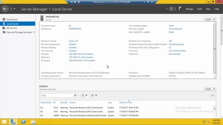
Task: Select the event at 9:34:04 PM
Action: [126, 111]
